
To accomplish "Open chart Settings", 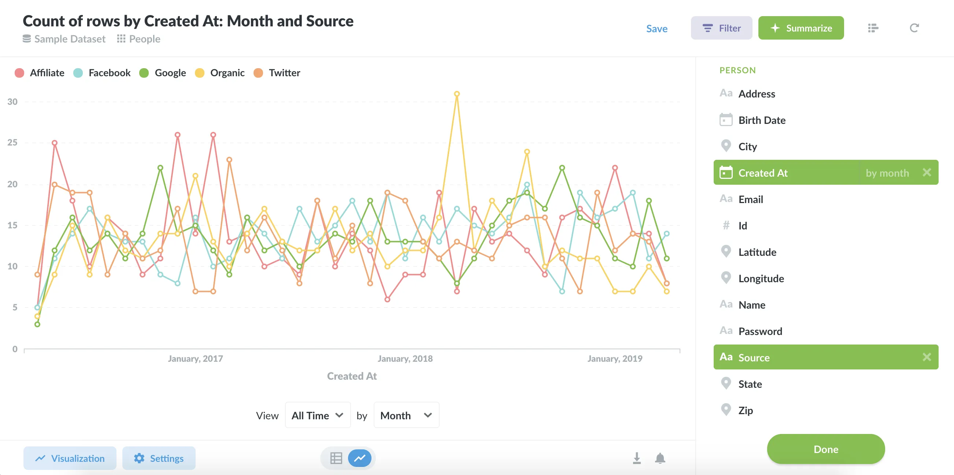I will [159, 459].
